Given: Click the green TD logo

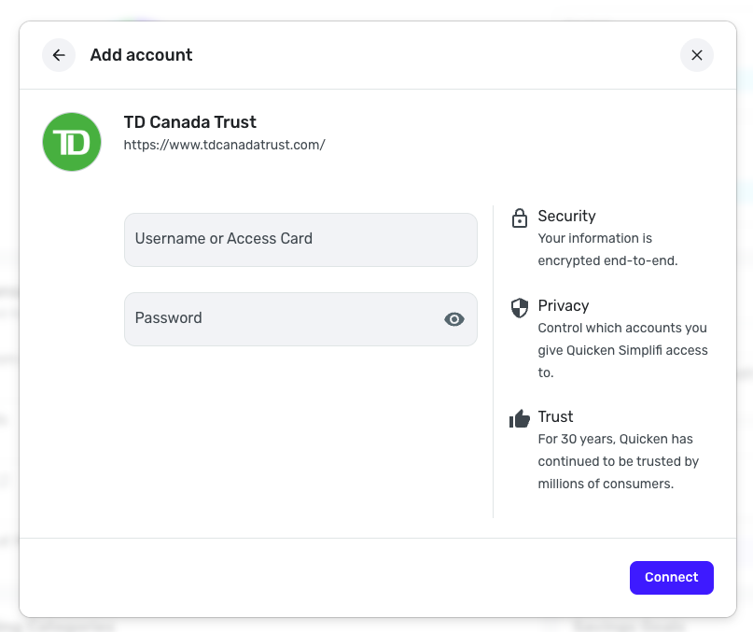Looking at the screenshot, I should (x=72, y=142).
